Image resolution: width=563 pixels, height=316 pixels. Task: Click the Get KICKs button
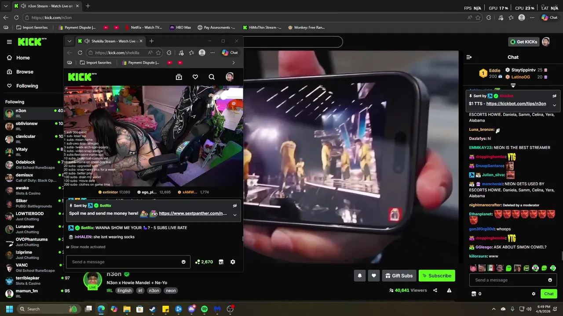coord(523,42)
